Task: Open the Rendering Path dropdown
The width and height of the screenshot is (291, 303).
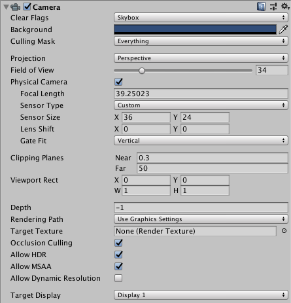Action: coord(201,219)
